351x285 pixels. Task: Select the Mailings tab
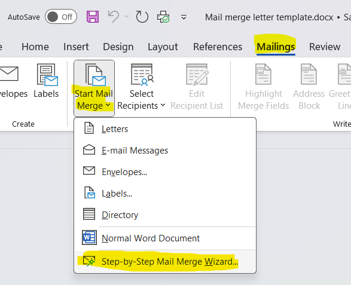pos(276,47)
